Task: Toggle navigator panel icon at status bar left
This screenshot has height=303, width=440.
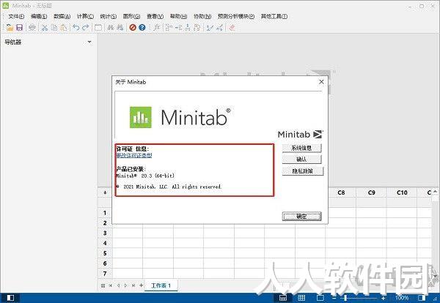Action: tap(10, 298)
